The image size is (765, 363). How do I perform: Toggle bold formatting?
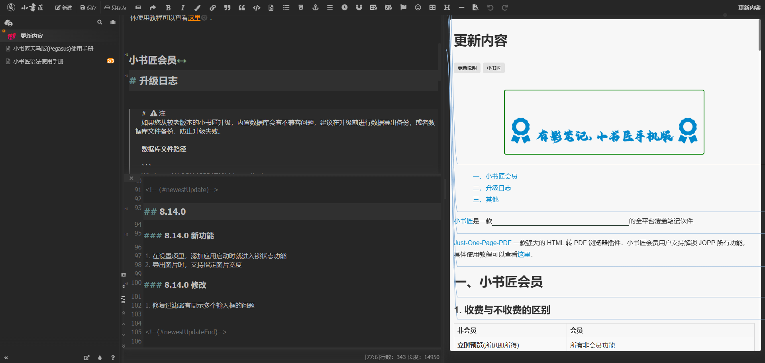click(168, 8)
